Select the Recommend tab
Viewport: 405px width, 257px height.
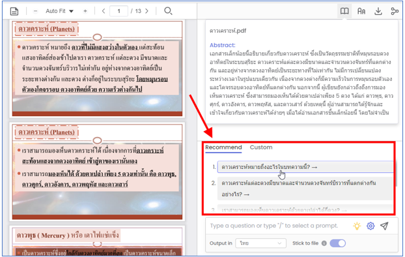coord(223,147)
